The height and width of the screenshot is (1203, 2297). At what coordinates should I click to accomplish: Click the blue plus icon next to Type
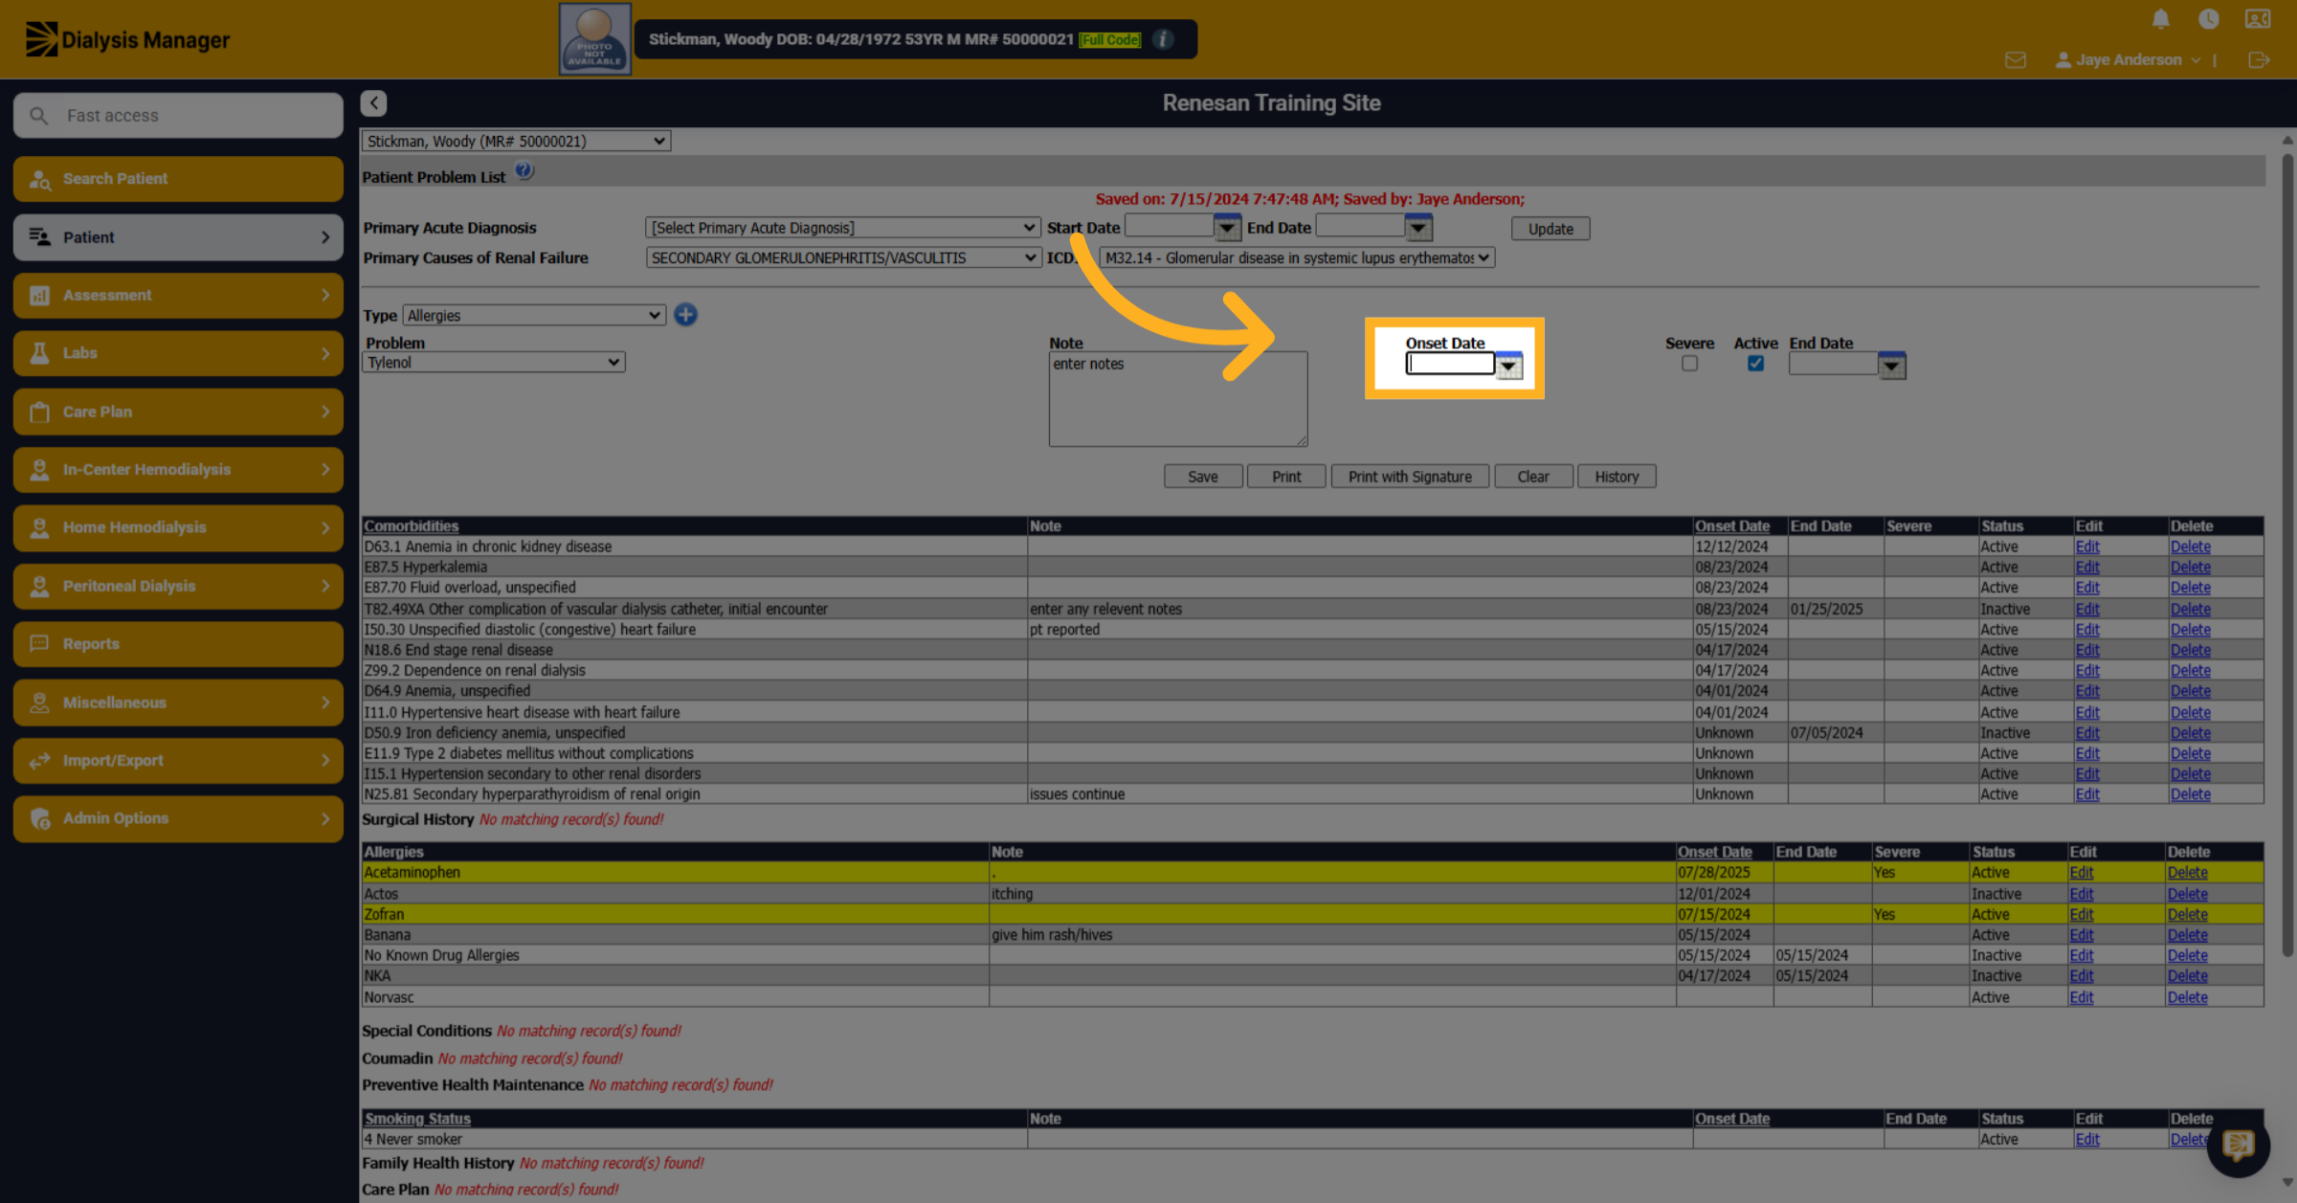click(685, 315)
